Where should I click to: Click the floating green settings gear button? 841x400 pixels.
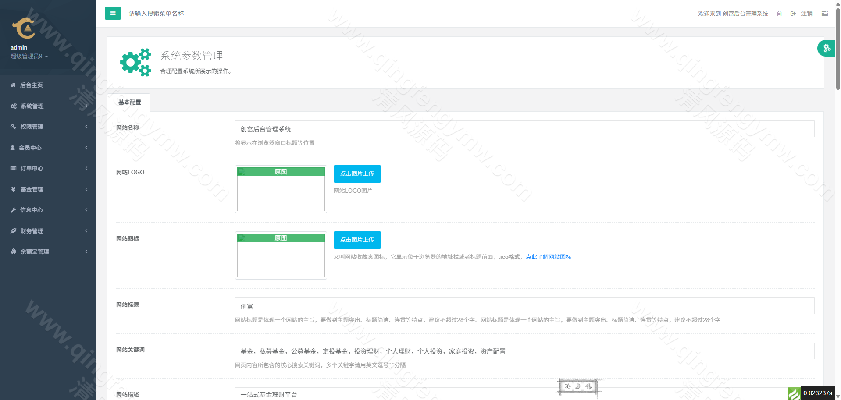(x=827, y=48)
